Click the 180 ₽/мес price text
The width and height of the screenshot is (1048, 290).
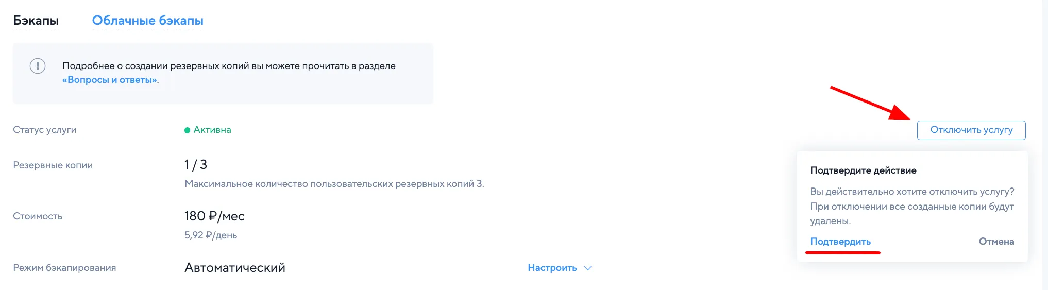point(214,216)
